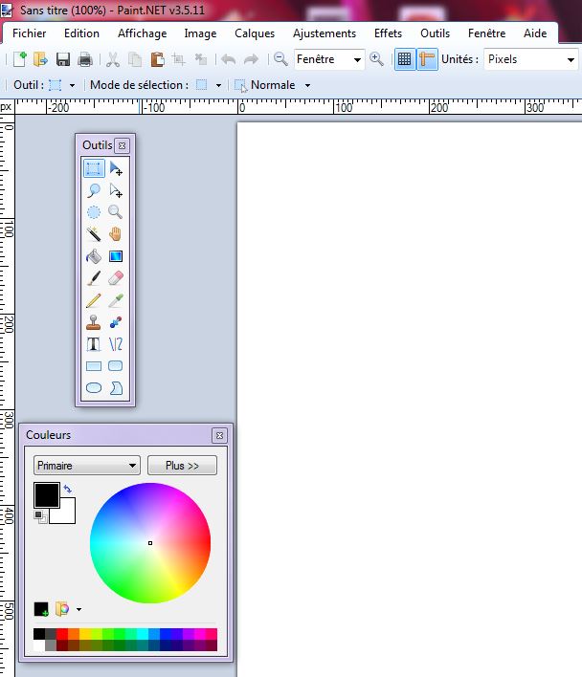Select the Move Selected Pixels tool
Viewport: 582px width, 677px height.
pyautogui.click(x=116, y=168)
